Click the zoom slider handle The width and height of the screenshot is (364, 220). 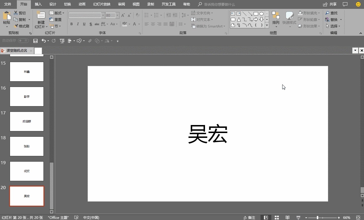coord(317,218)
